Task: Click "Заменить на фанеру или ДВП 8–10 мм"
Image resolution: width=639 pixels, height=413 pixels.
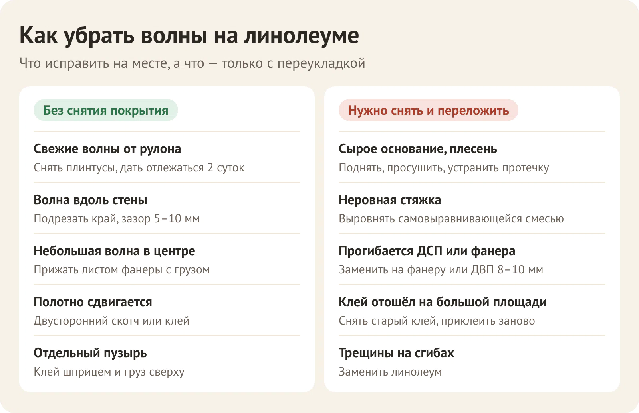Action: [x=441, y=270]
